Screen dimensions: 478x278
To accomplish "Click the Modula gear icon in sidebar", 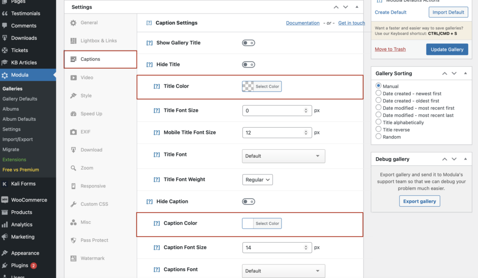I will [x=5, y=75].
